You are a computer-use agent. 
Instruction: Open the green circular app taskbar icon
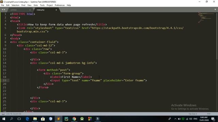82,119
